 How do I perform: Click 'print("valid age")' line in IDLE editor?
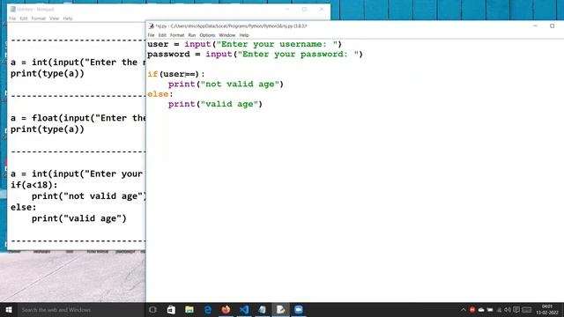pos(215,104)
